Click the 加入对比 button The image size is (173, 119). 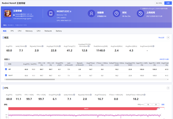159,3
